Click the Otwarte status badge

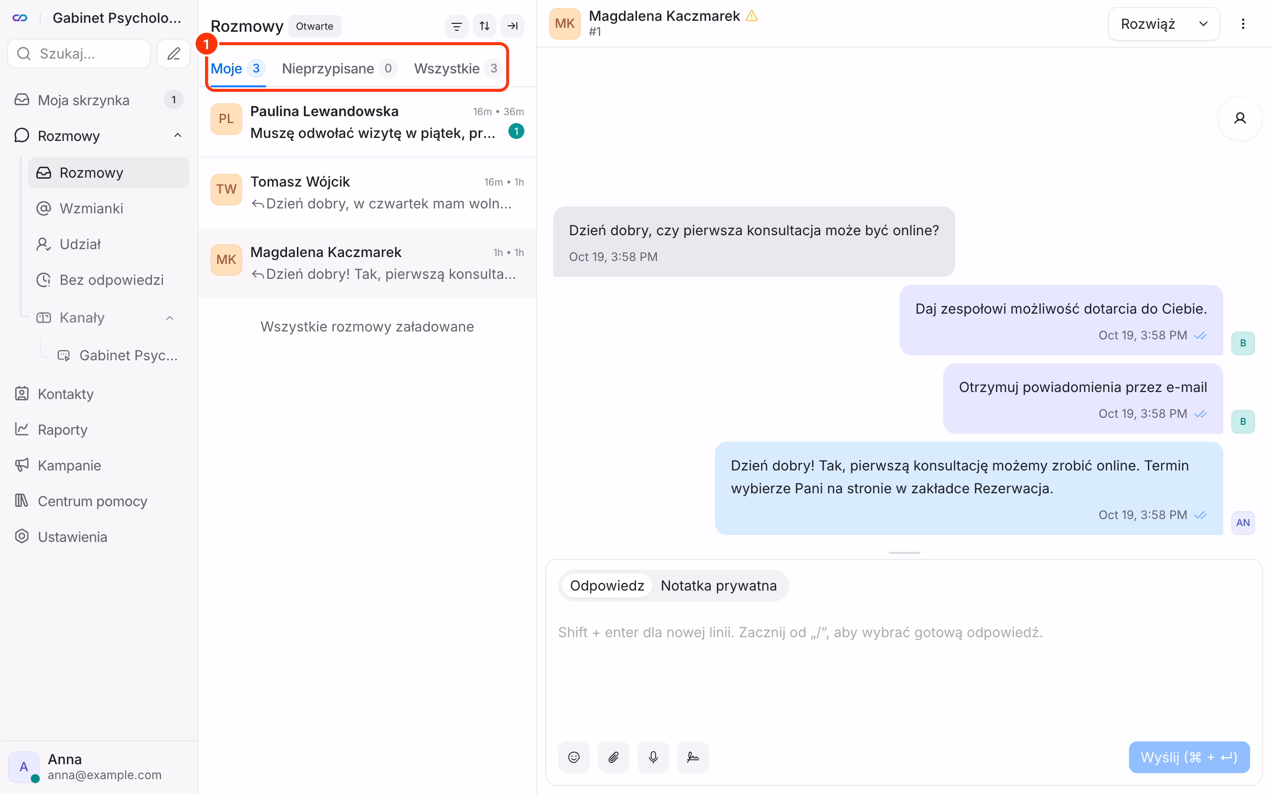[x=314, y=26]
